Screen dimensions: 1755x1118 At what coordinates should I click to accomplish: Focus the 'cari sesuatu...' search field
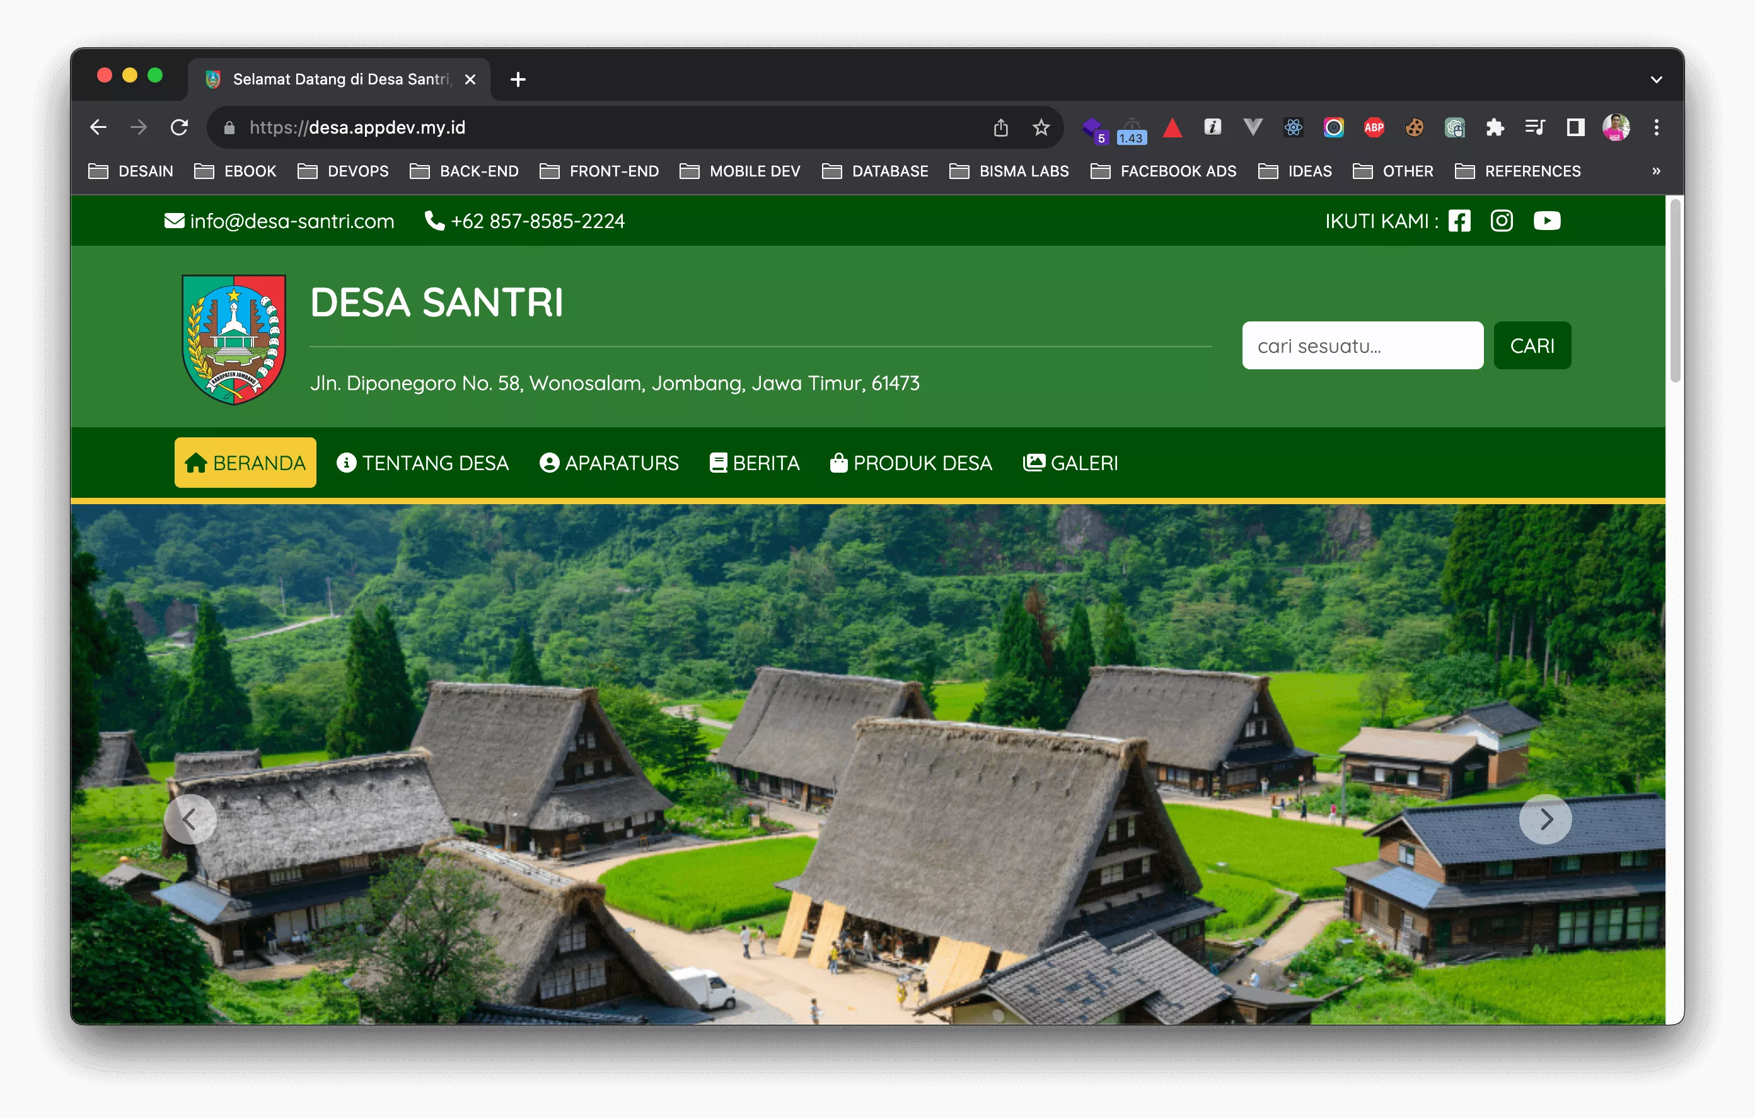pos(1362,345)
